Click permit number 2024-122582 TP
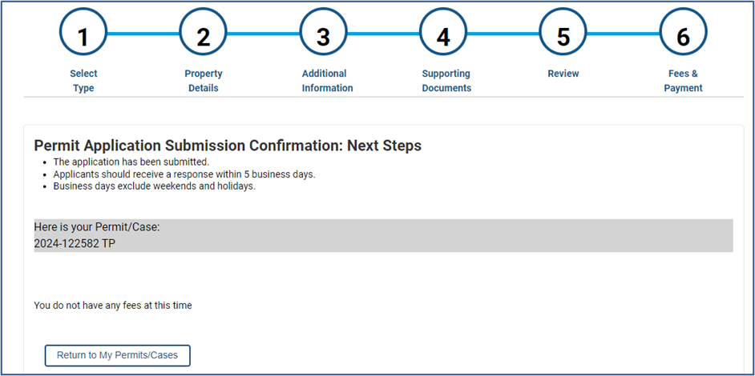The width and height of the screenshot is (755, 376). pos(75,243)
